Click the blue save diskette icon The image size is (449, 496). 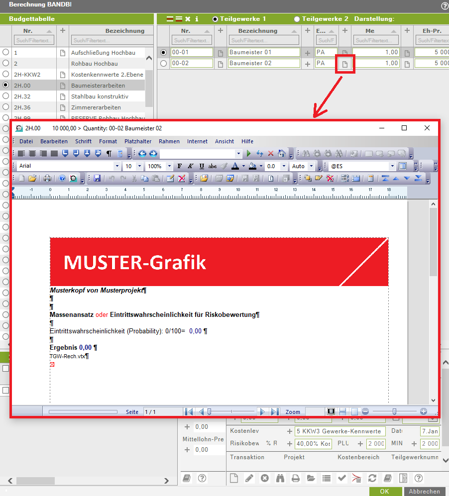(97, 178)
